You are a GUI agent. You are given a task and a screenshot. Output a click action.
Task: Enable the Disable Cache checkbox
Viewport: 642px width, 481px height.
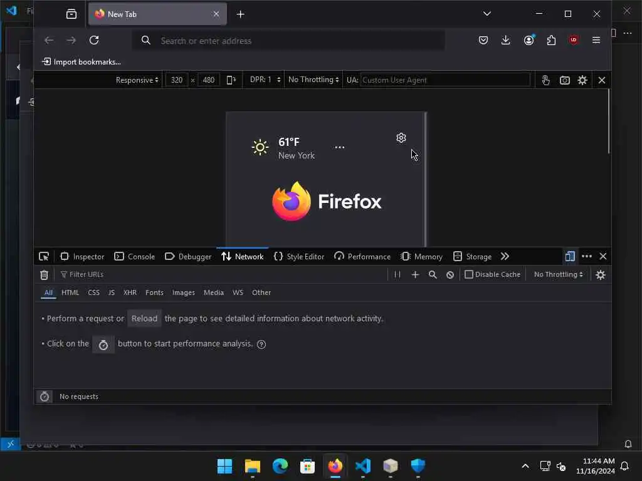point(469,274)
